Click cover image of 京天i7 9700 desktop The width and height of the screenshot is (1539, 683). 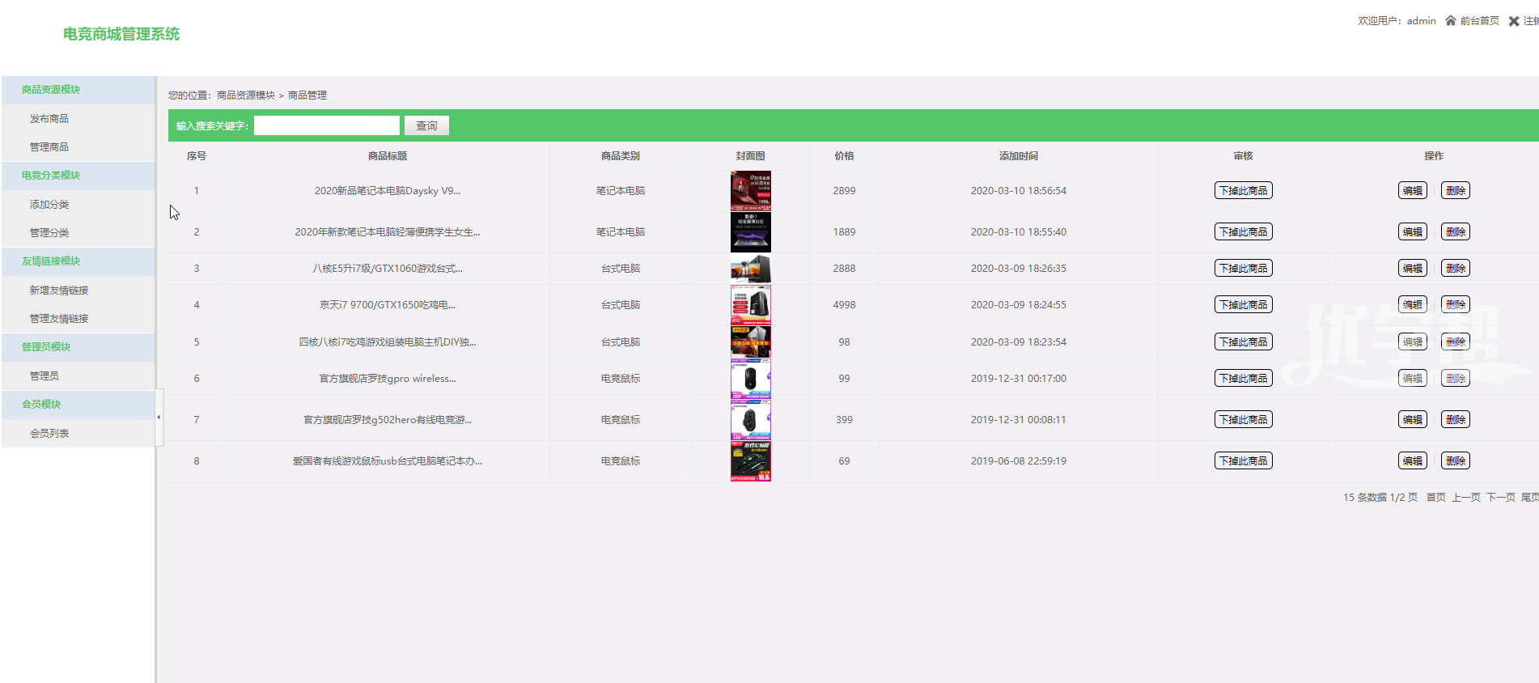point(750,305)
